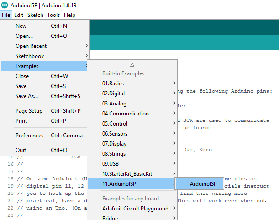Open the ArduinoISP example sketch
The height and width of the screenshot is (220, 279).
(x=199, y=184)
